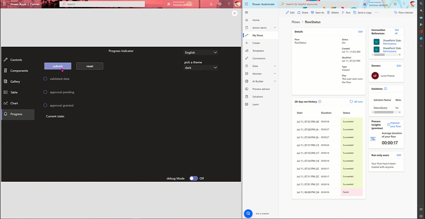The width and height of the screenshot is (425, 219).
Task: Select approval pending radio indicator
Action: pyautogui.click(x=45, y=92)
